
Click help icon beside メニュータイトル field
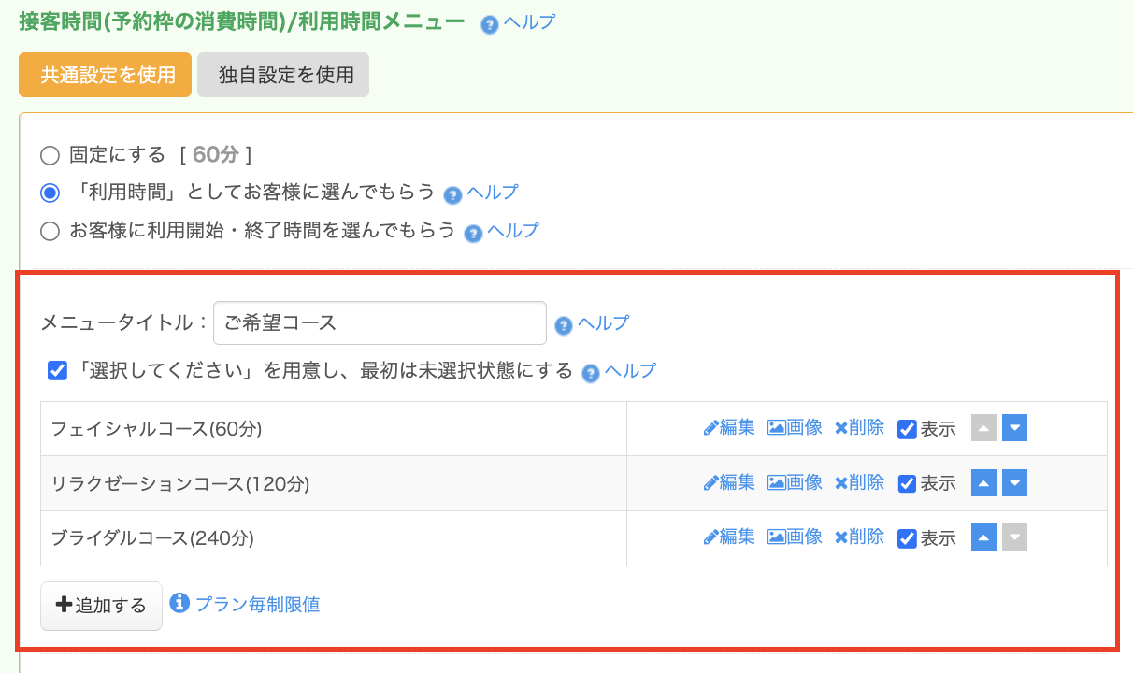(x=564, y=325)
